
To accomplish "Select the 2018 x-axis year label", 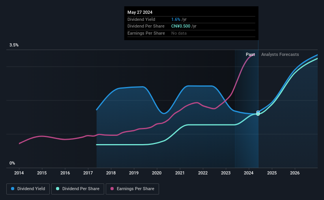I will 111,173.
